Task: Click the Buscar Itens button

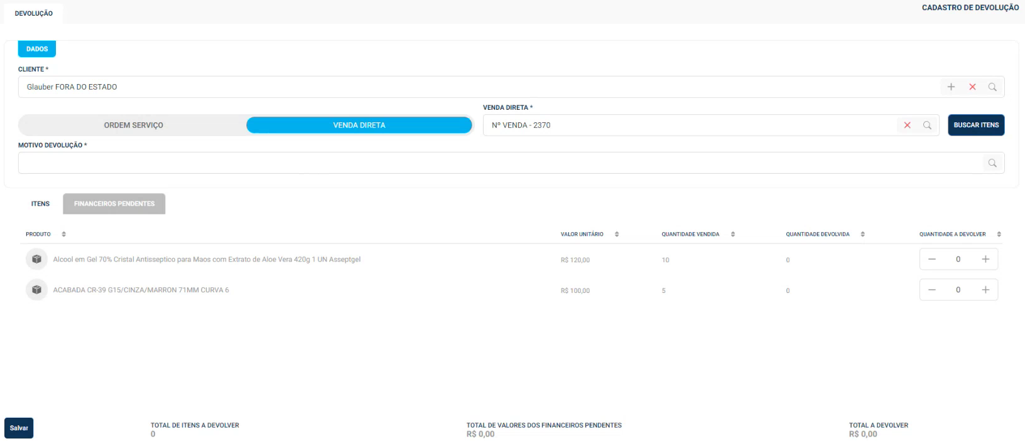Action: 975,125
